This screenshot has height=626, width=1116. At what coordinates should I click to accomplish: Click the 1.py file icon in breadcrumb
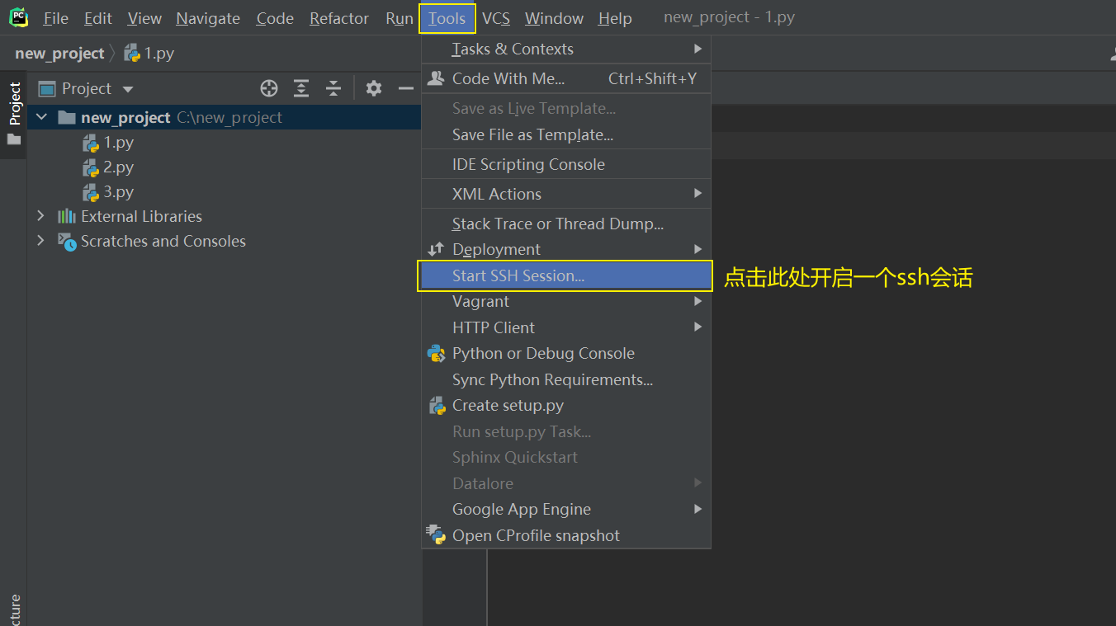click(132, 54)
